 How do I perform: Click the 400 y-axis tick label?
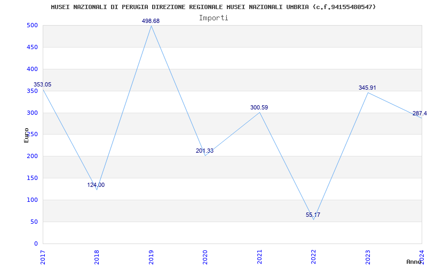pyautogui.click(x=32, y=69)
